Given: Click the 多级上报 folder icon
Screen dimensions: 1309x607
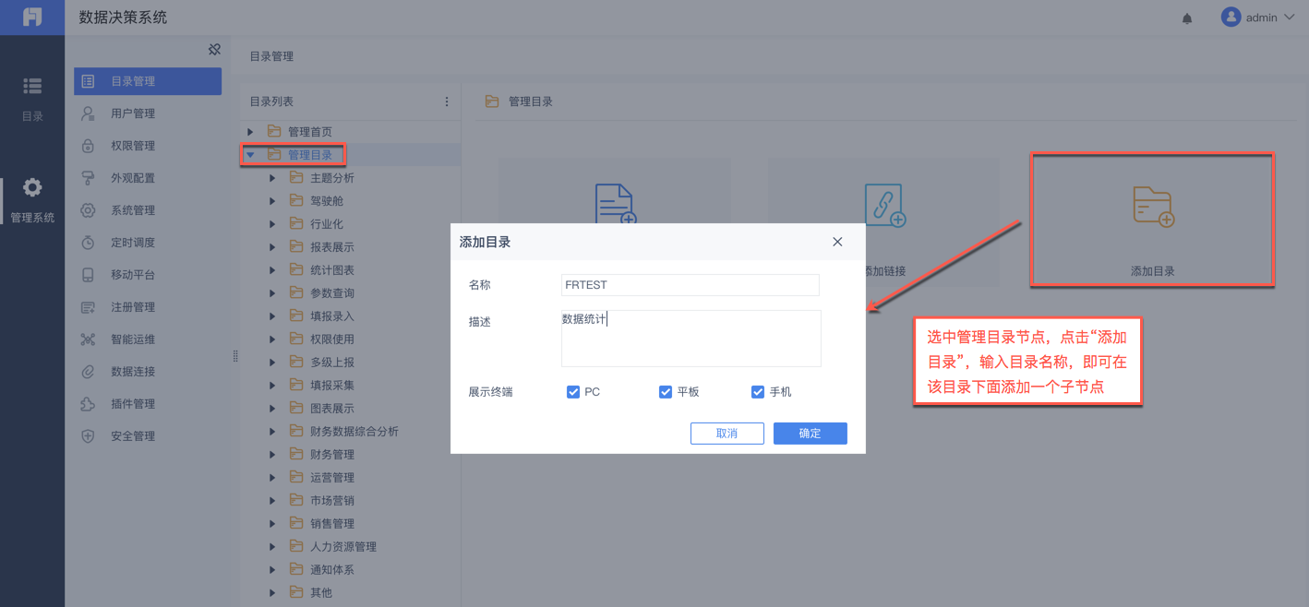Looking at the screenshot, I should [x=296, y=362].
